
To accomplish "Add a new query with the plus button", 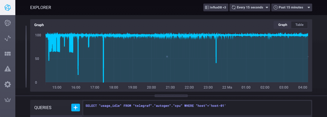I will (75, 108).
